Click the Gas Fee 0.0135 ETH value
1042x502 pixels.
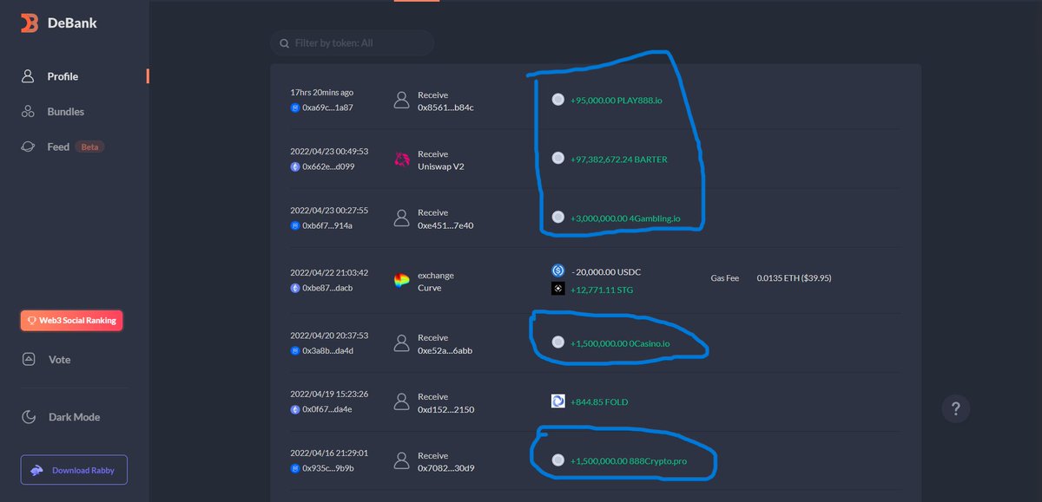tap(793, 278)
